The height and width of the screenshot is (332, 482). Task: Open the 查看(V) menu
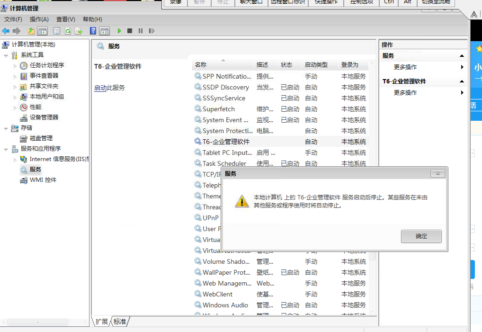coord(66,19)
